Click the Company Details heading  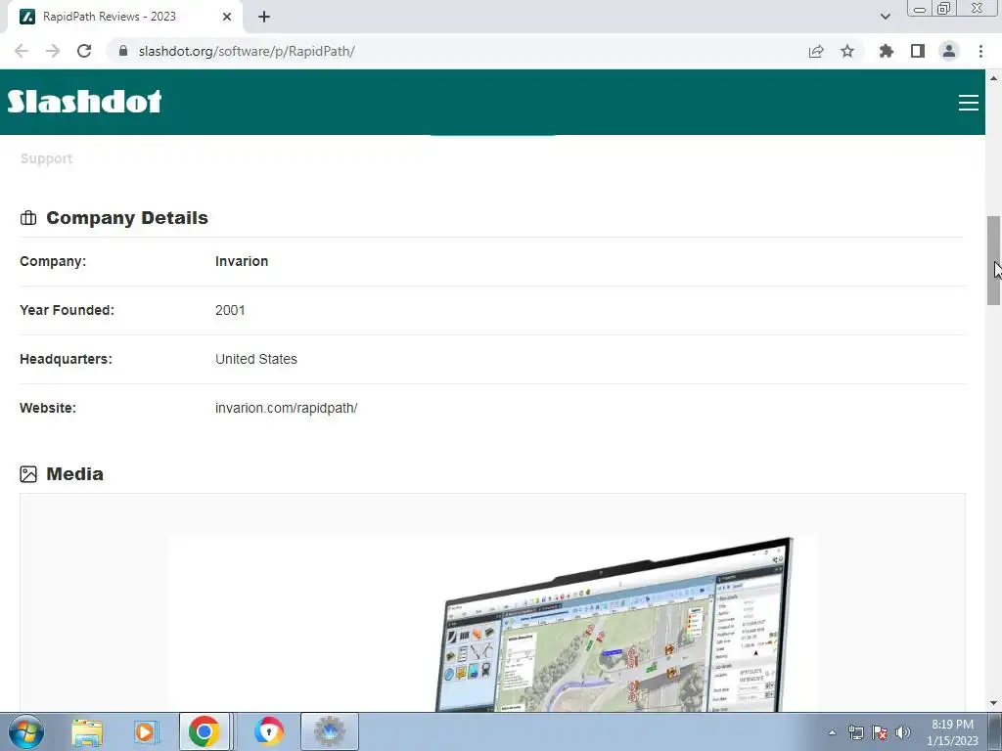(x=127, y=218)
